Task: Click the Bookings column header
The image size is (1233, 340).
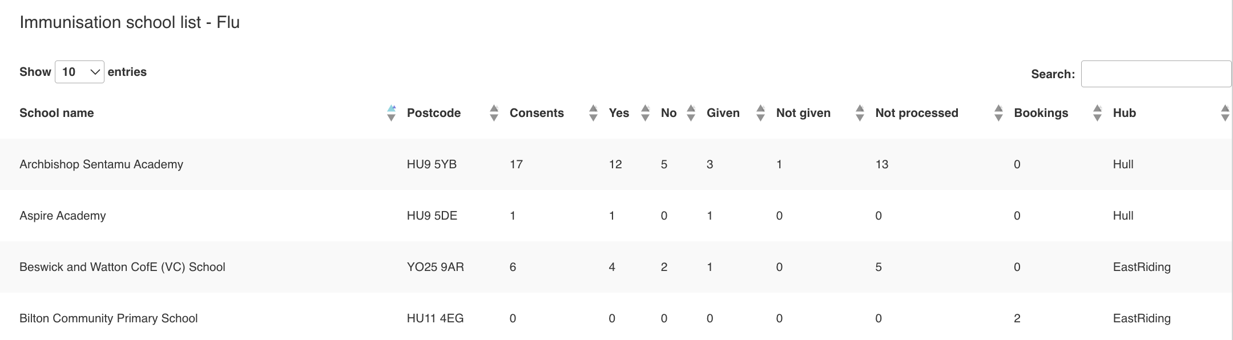Action: click(1041, 113)
